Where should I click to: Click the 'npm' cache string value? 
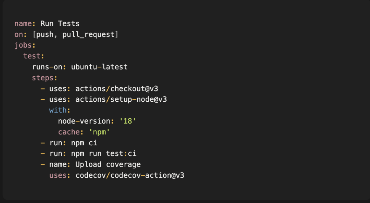click(x=99, y=132)
